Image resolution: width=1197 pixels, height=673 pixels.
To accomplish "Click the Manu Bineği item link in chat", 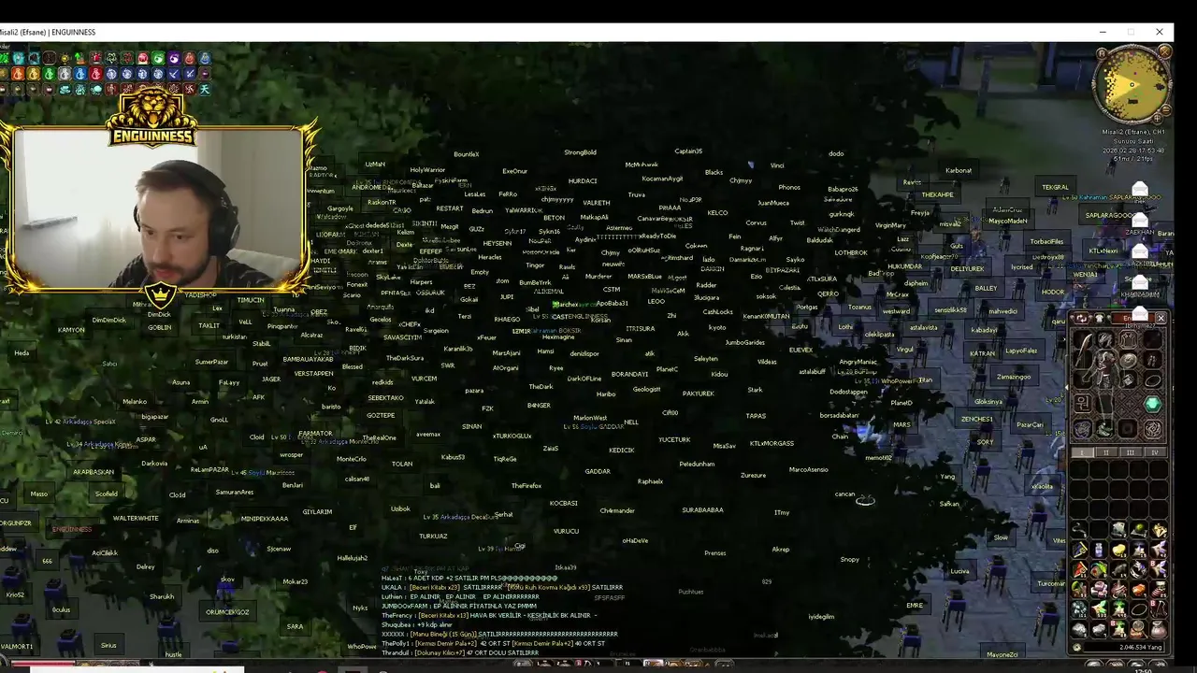I will (443, 634).
